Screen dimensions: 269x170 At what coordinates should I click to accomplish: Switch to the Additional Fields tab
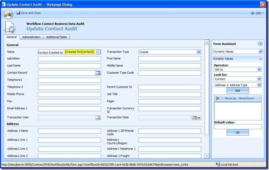click(x=56, y=37)
